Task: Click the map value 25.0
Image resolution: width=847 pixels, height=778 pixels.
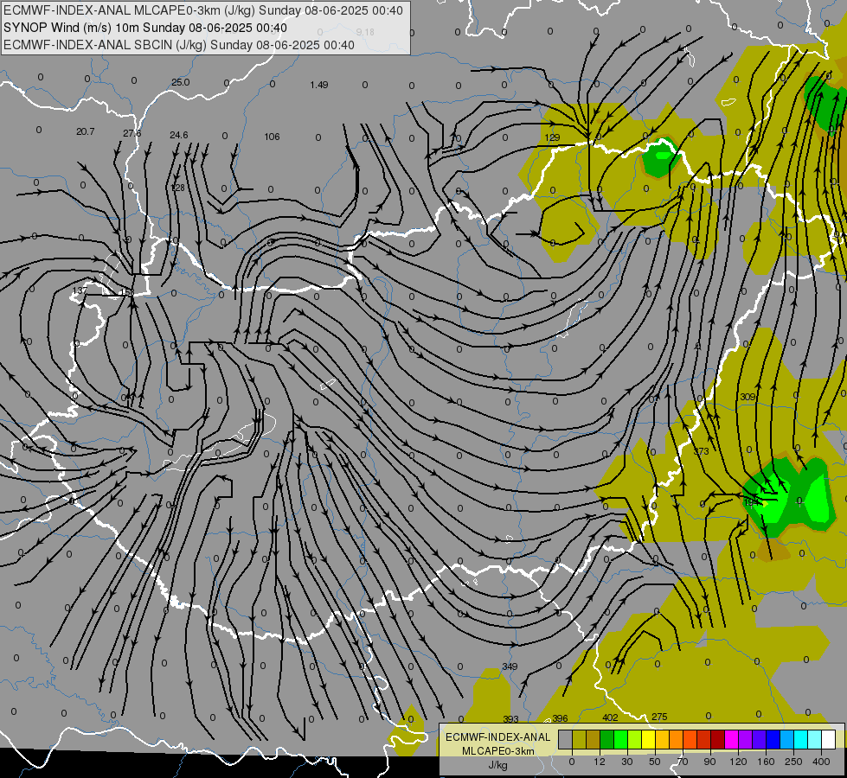Action: tap(181, 82)
